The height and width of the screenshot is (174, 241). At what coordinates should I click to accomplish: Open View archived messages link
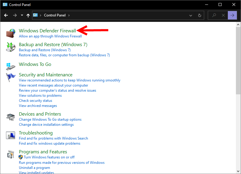pos(38,106)
